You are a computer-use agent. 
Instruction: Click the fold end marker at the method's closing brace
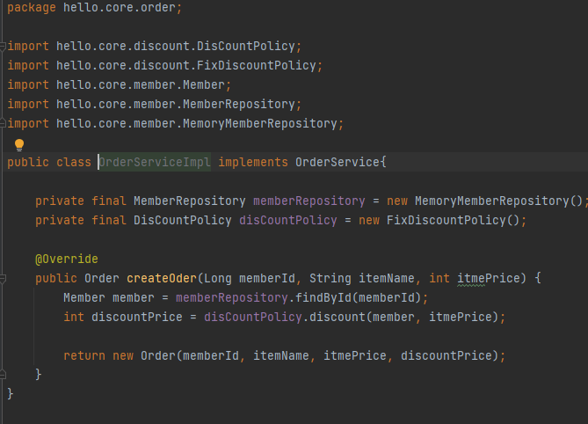3,375
